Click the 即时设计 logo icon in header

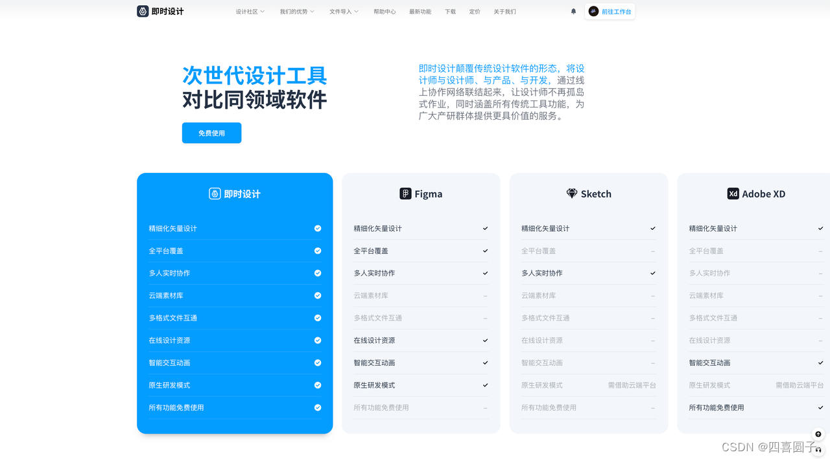(143, 11)
